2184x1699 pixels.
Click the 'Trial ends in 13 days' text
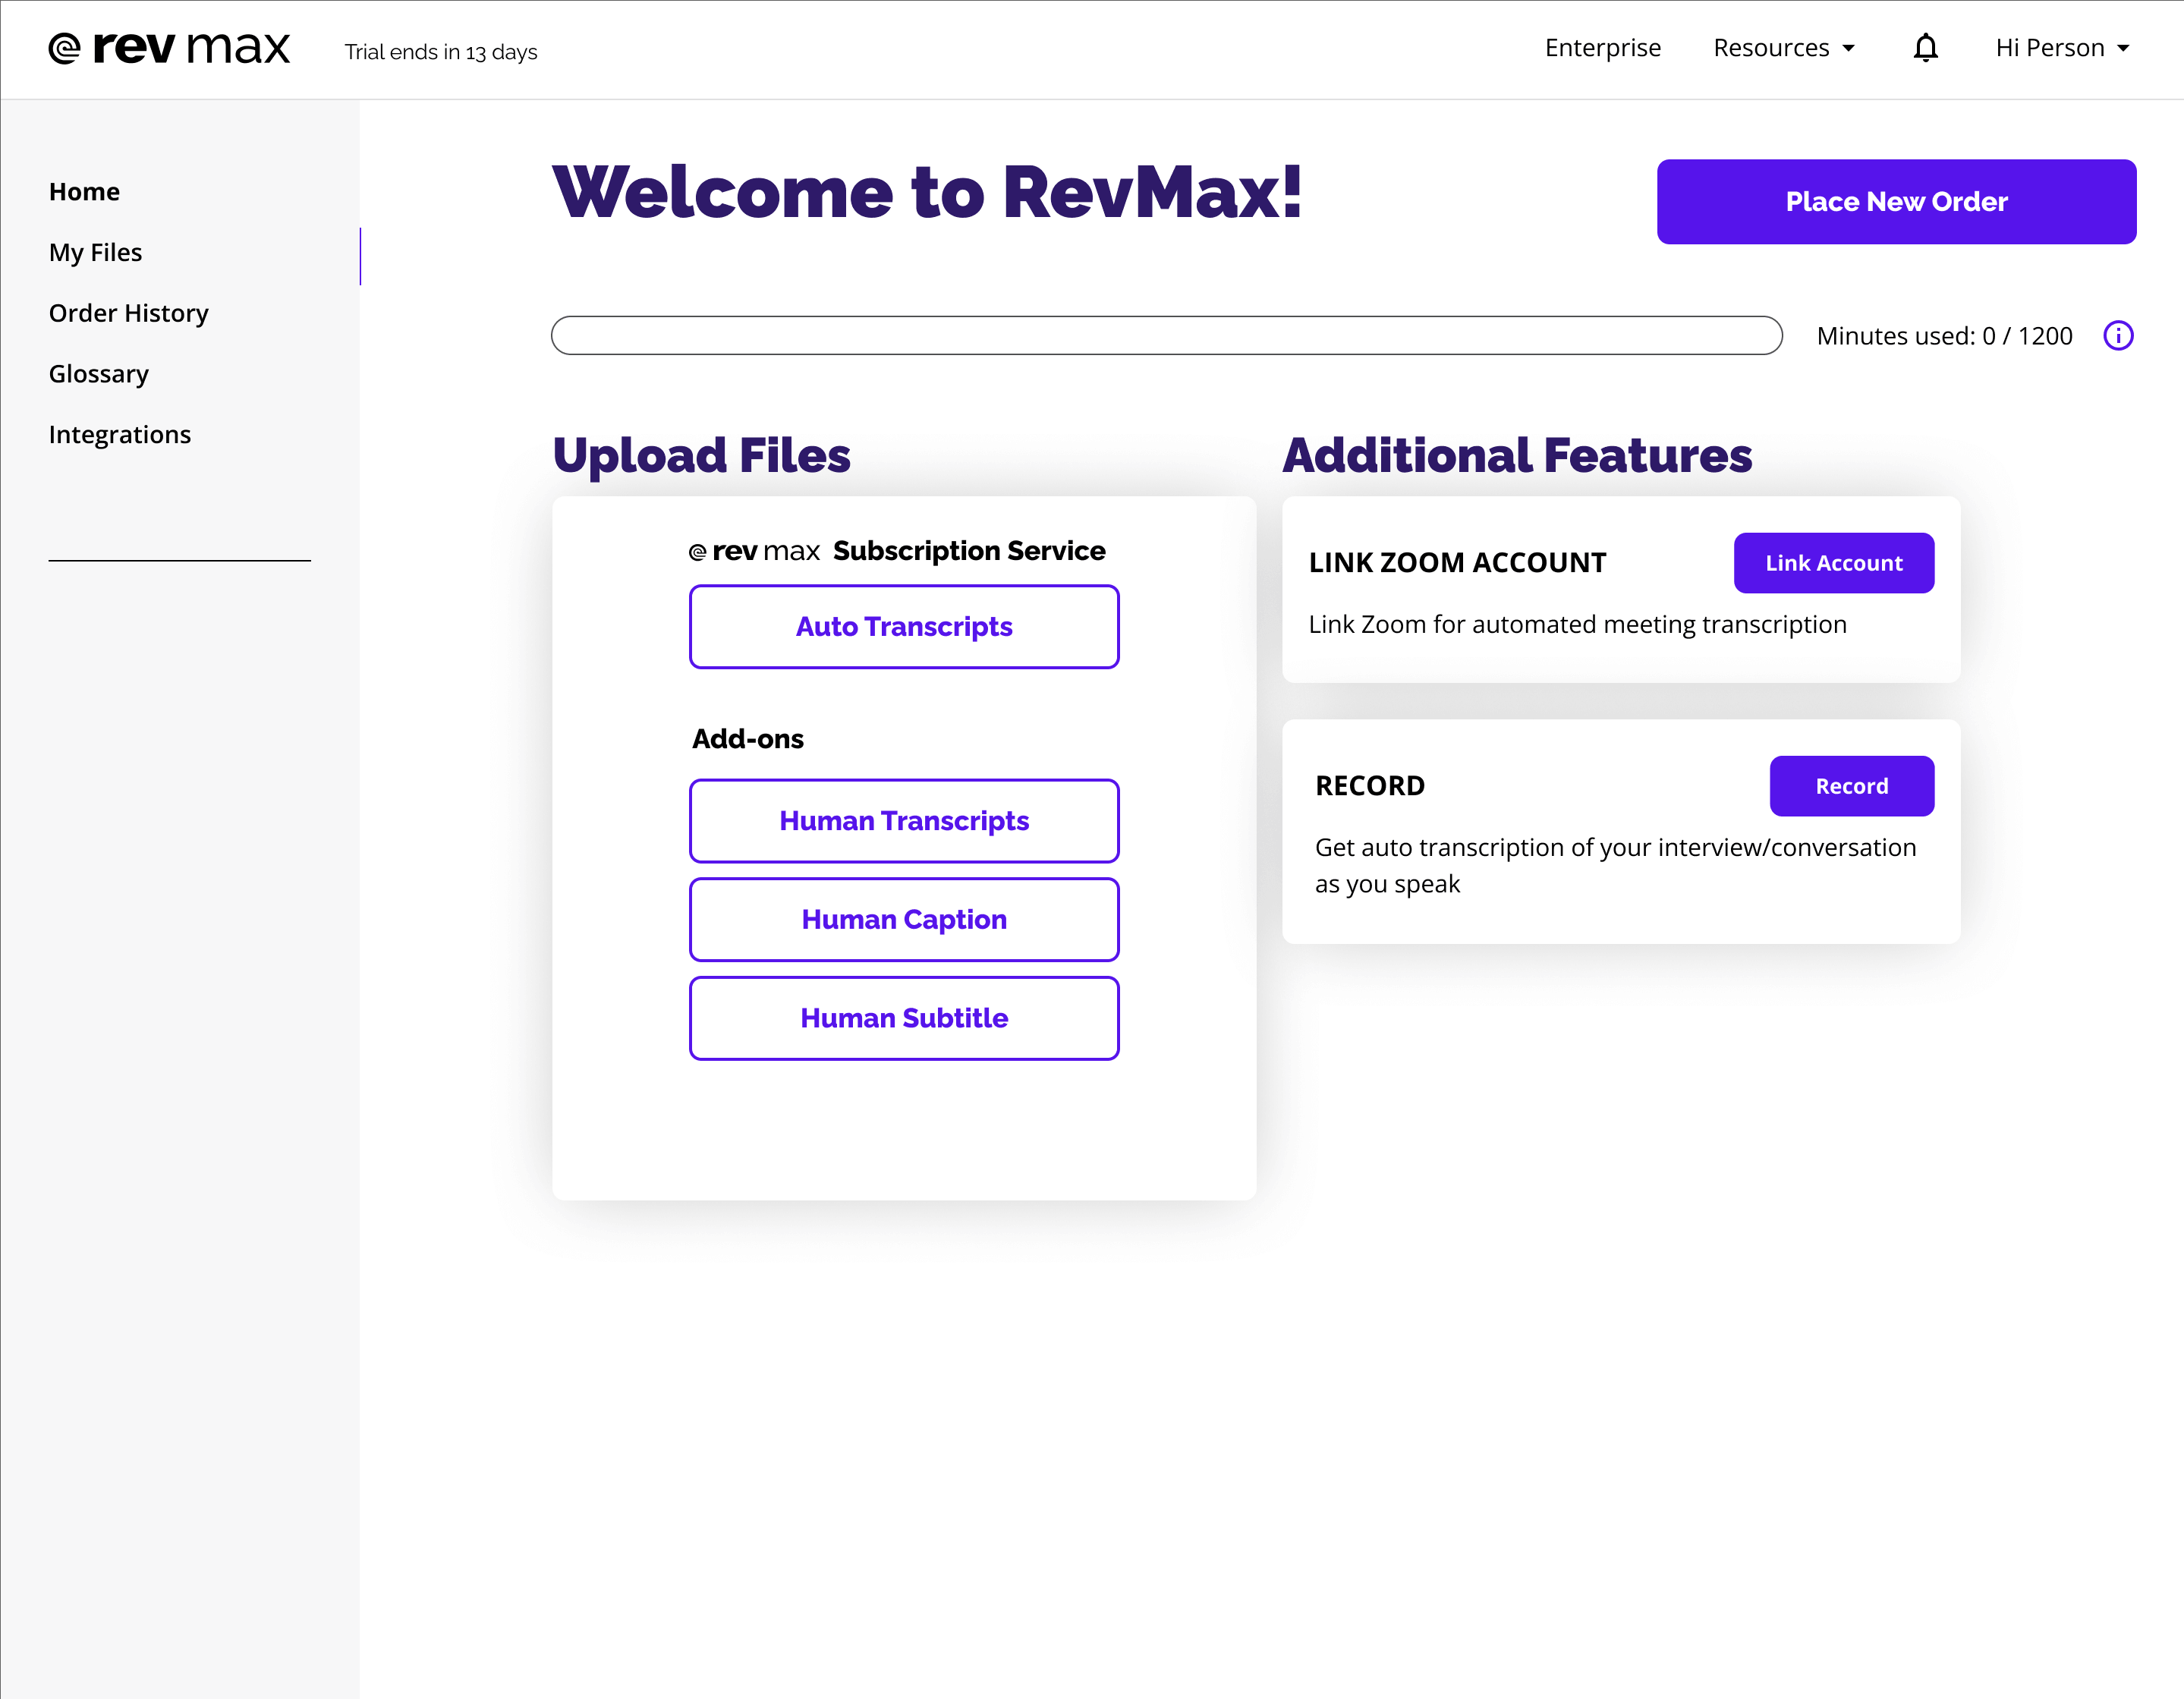441,52
